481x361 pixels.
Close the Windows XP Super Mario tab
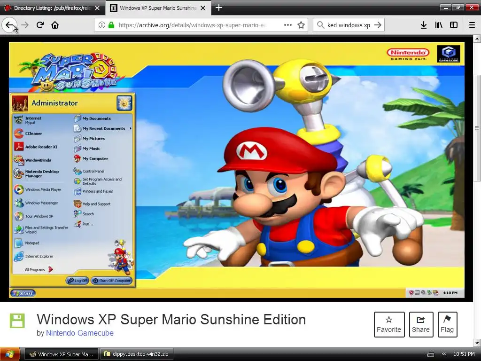click(203, 8)
